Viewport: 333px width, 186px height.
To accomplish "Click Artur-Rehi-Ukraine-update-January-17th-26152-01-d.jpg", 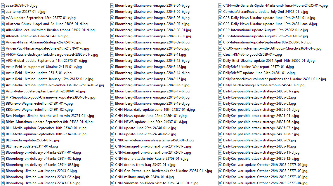I will click(49, 79).
